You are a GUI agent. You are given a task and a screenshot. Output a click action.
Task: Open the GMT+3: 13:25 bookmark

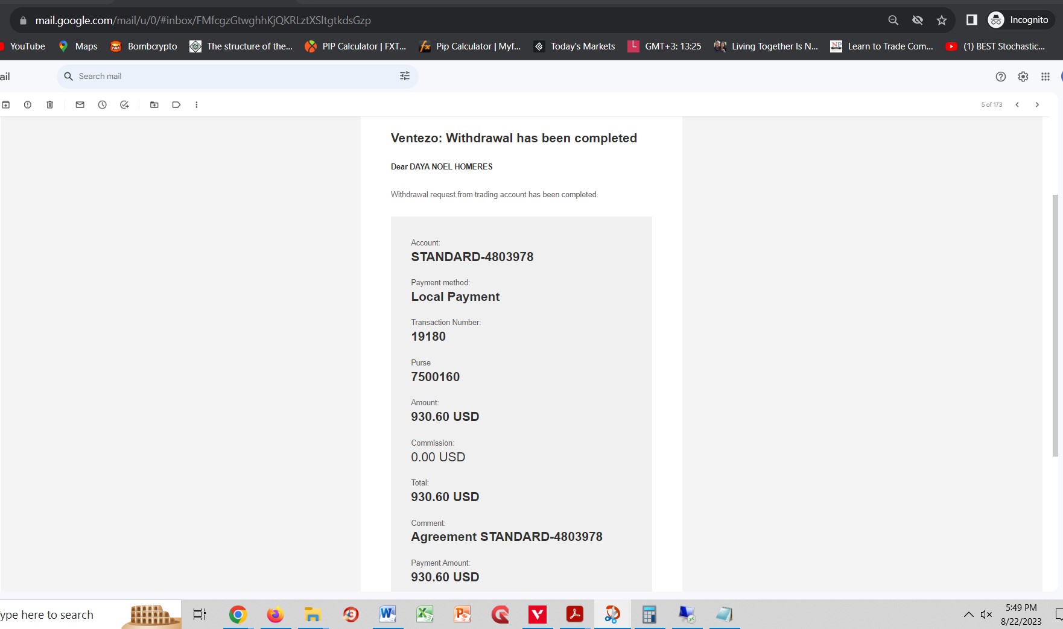[664, 46]
